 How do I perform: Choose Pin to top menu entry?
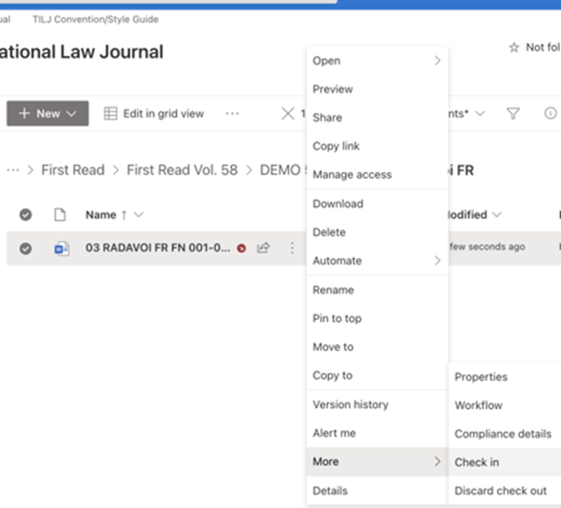click(x=377, y=319)
